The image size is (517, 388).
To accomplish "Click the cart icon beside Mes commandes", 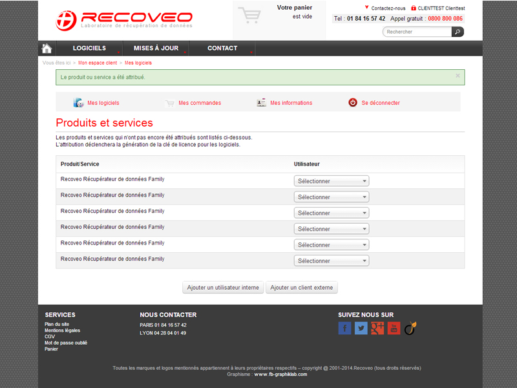I will pyautogui.click(x=170, y=103).
